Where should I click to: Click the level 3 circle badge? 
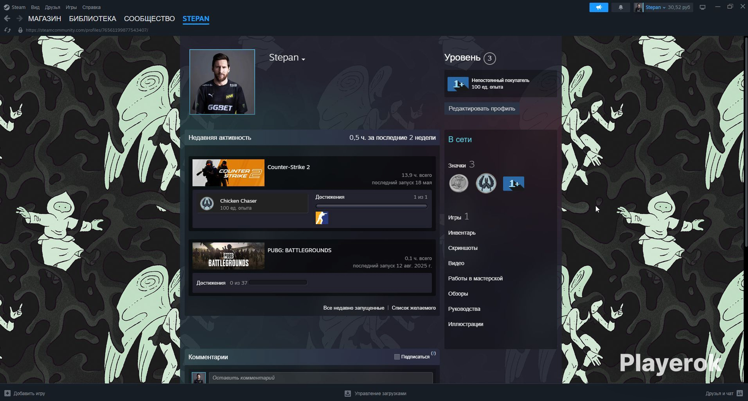point(489,59)
